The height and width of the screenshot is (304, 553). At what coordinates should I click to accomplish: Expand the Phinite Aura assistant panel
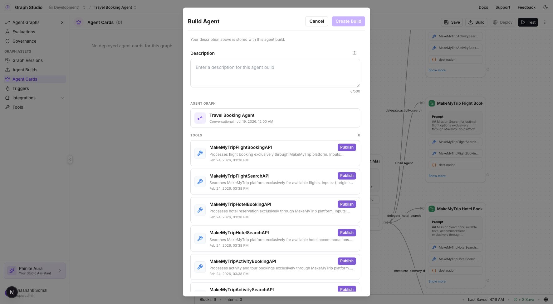[x=60, y=271]
